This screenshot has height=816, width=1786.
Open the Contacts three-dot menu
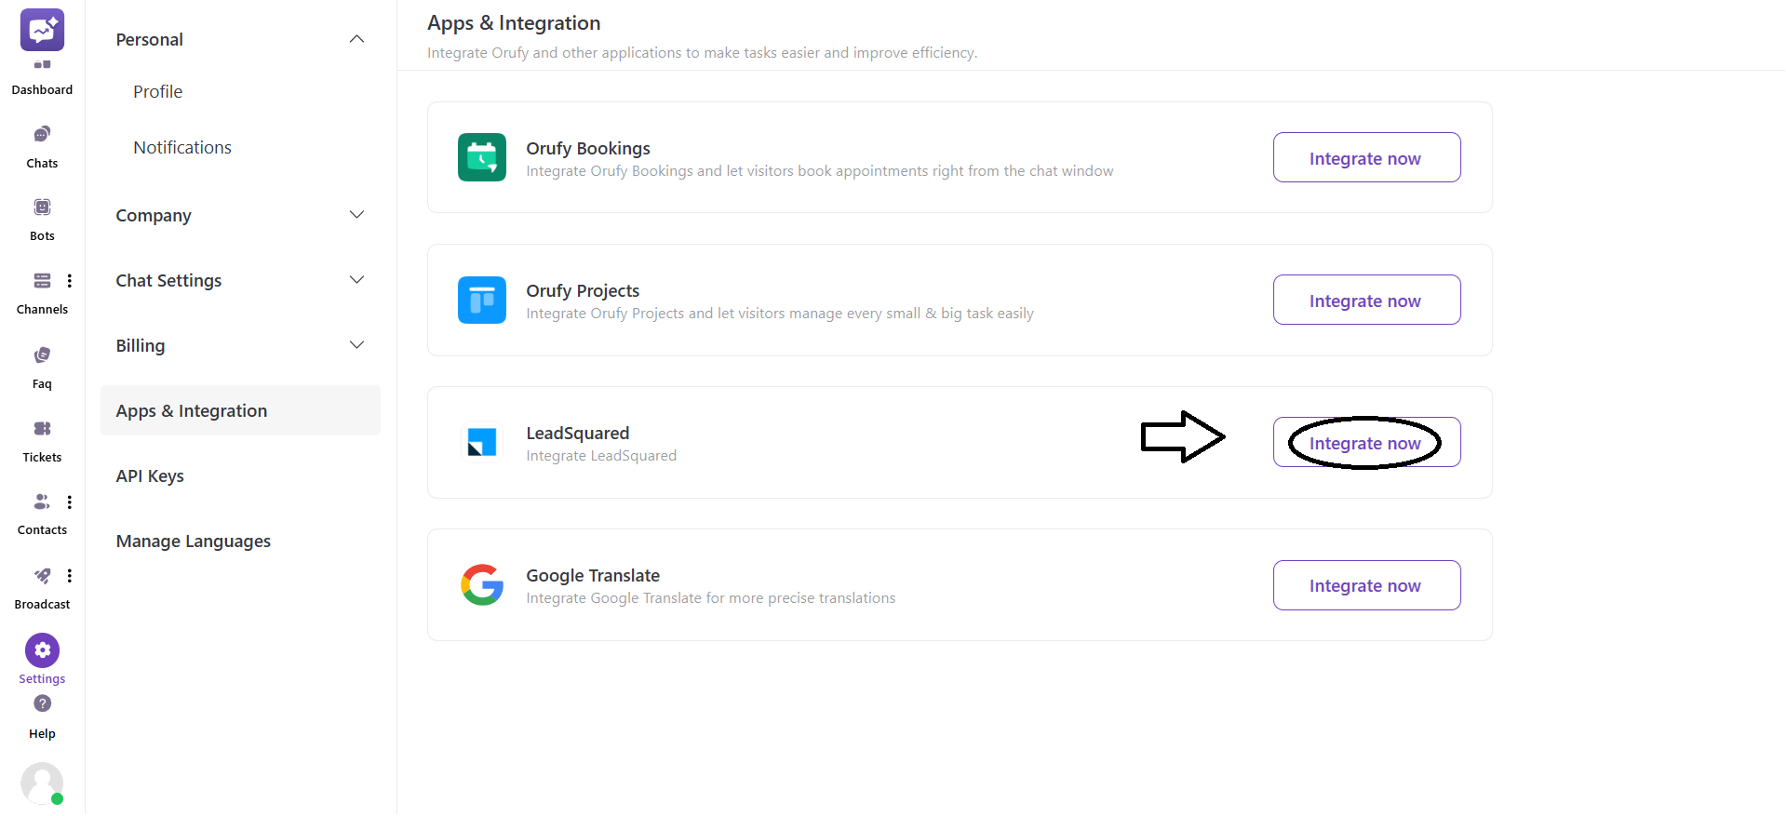click(x=70, y=502)
